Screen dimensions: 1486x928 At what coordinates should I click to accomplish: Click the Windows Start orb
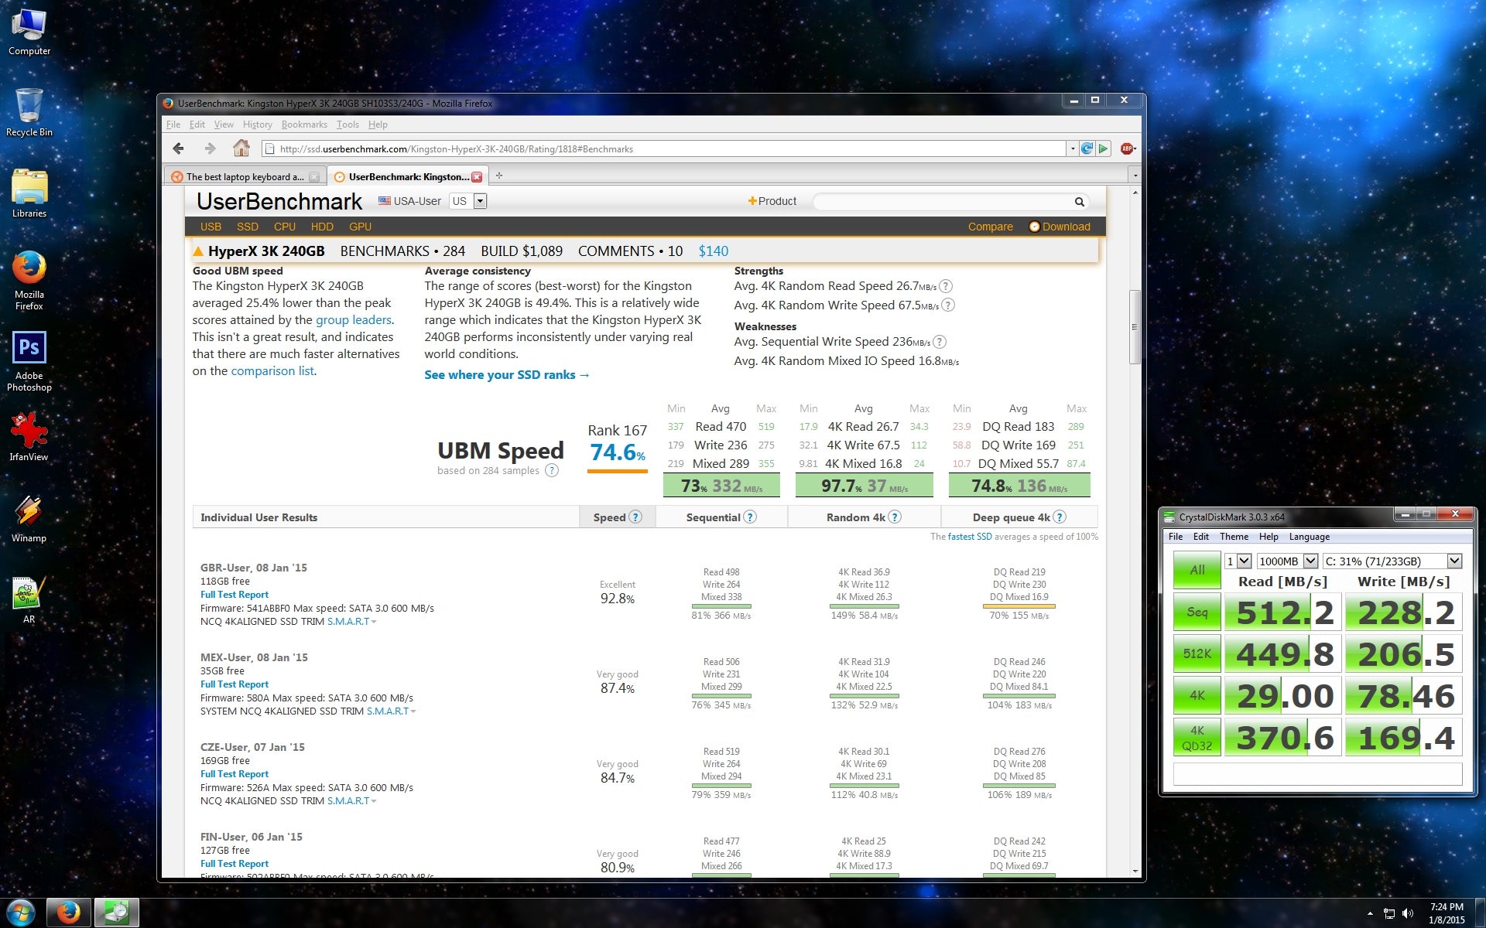(21, 913)
